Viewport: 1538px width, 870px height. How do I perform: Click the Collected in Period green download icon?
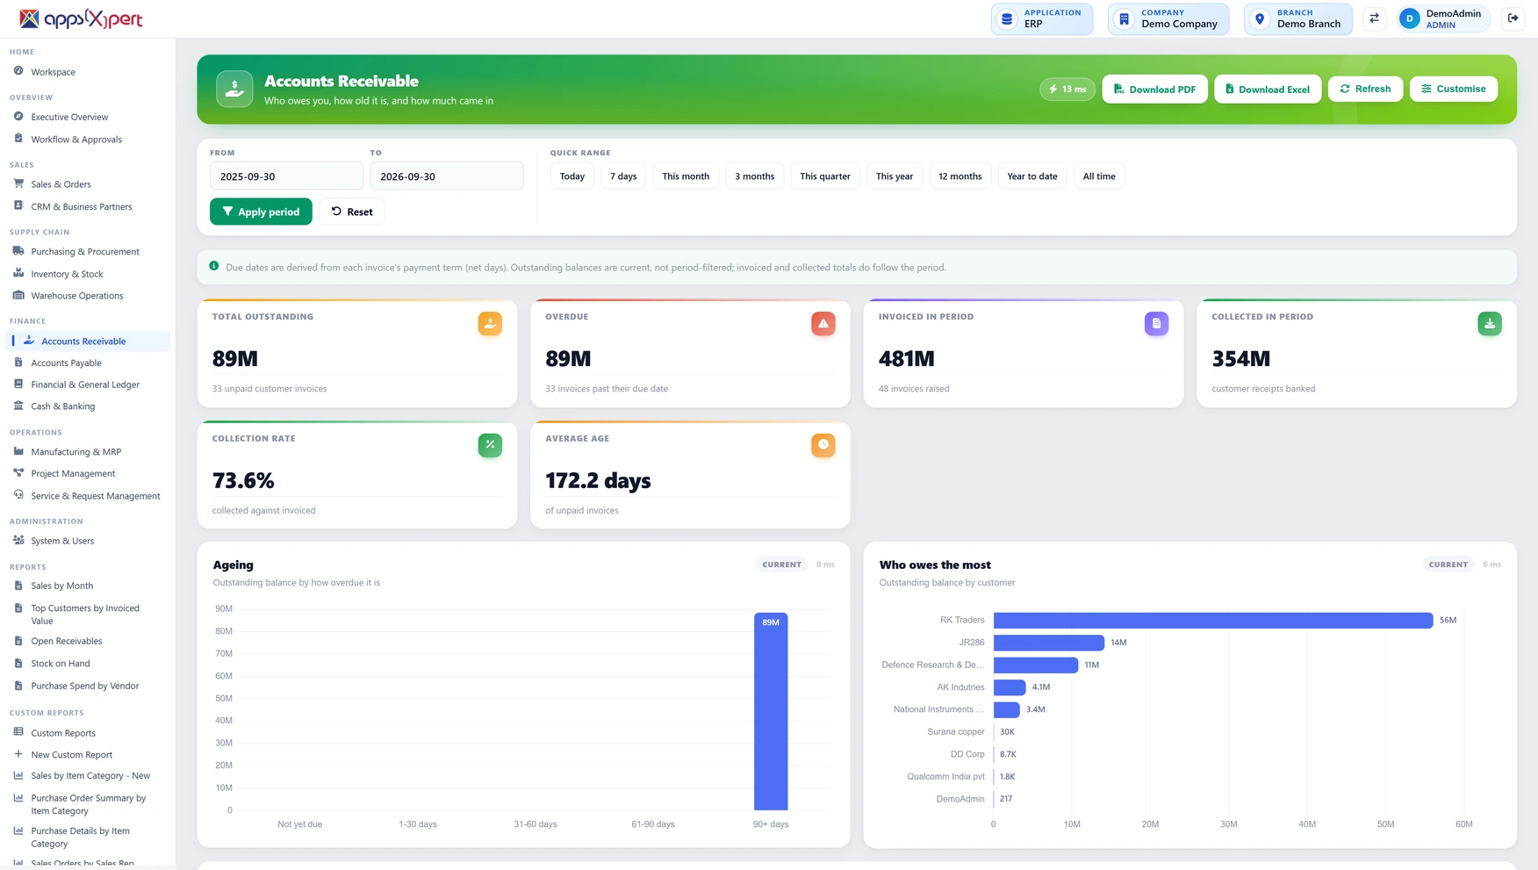pyautogui.click(x=1490, y=324)
